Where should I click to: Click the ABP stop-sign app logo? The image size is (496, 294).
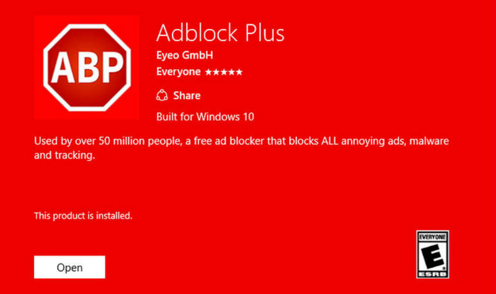[x=86, y=67]
